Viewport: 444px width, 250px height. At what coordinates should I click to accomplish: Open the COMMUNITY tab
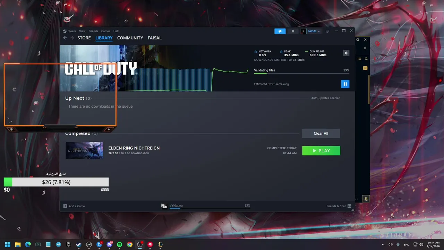click(130, 38)
